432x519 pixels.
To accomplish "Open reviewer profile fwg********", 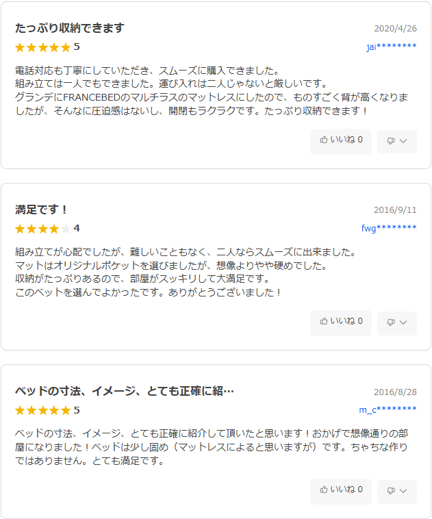I will tap(389, 228).
